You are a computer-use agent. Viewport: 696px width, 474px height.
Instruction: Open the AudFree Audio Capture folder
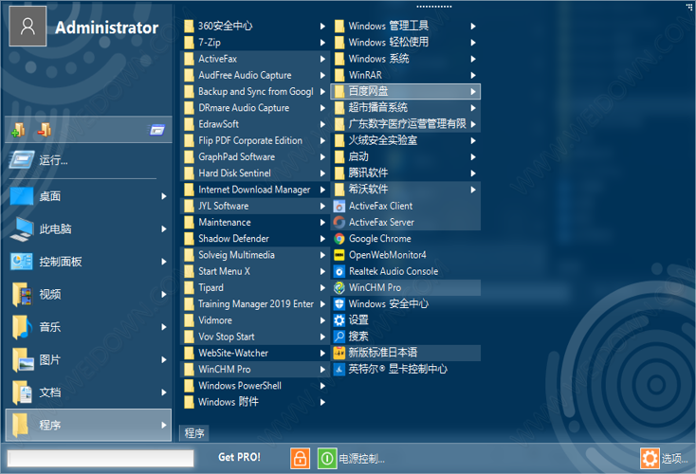pos(255,75)
